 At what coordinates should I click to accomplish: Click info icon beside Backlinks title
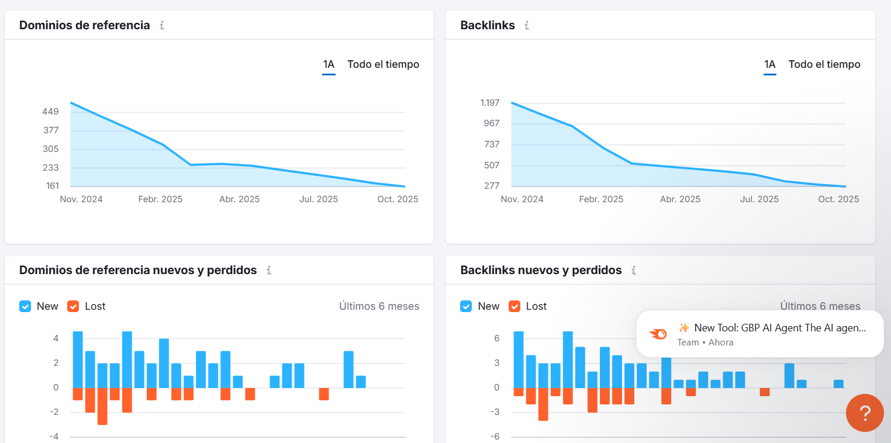[527, 26]
